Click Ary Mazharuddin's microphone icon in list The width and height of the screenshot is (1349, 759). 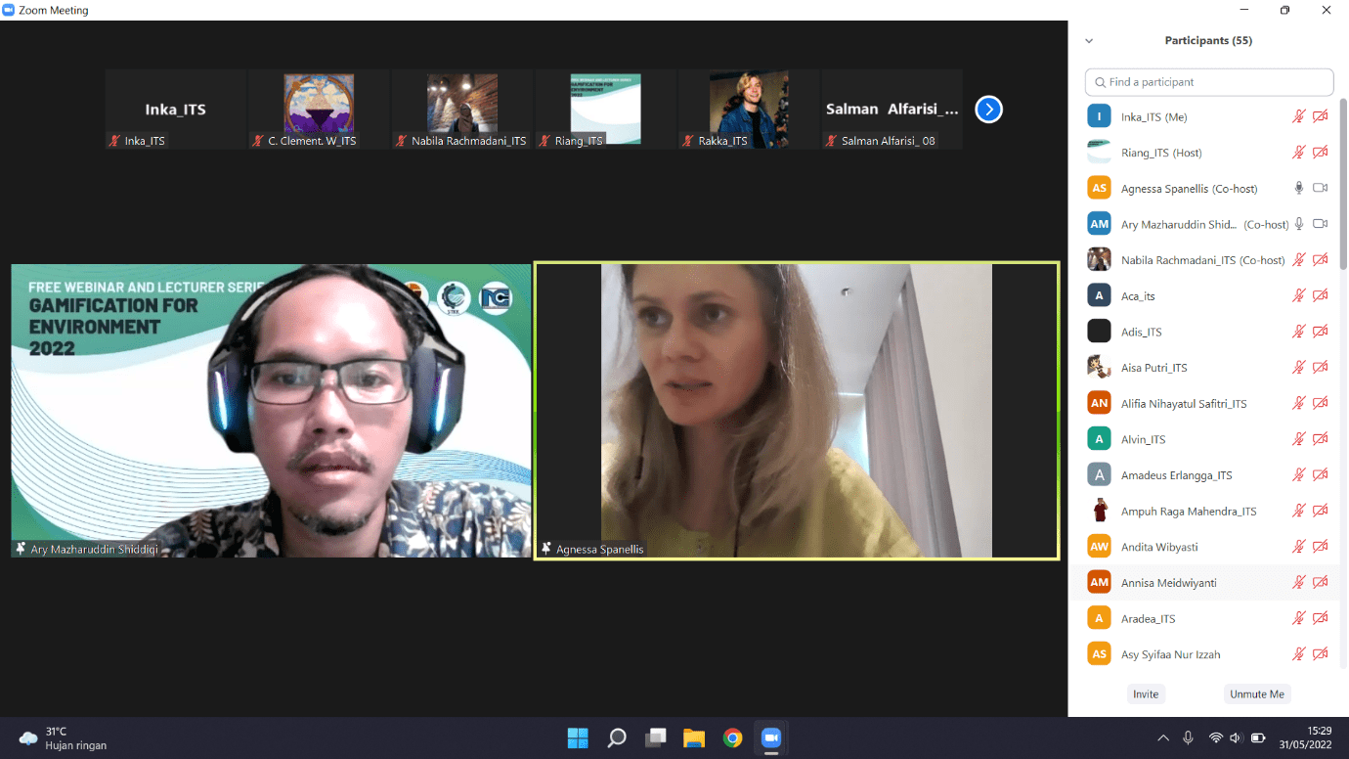tap(1299, 224)
